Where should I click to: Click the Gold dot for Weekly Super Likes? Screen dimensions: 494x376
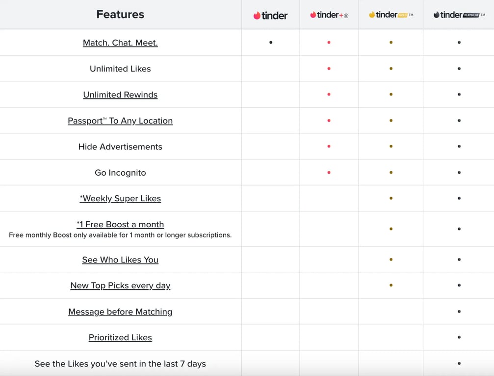tap(390, 198)
